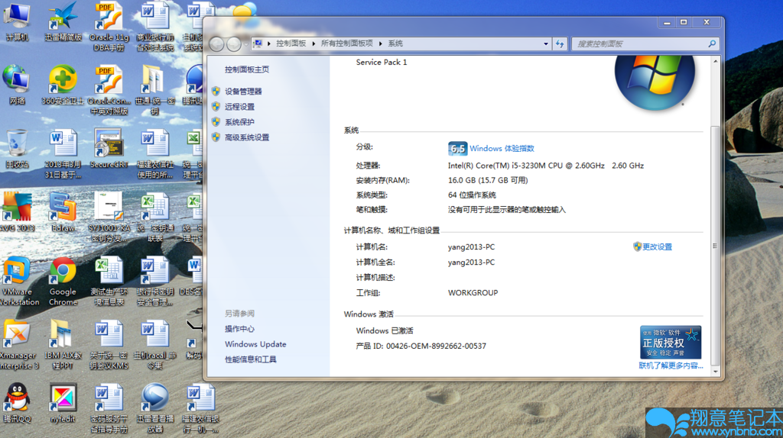Select the 密码服务平台指导手册 Word shortcut
Viewport: 783px width, 438px height.
click(x=109, y=408)
